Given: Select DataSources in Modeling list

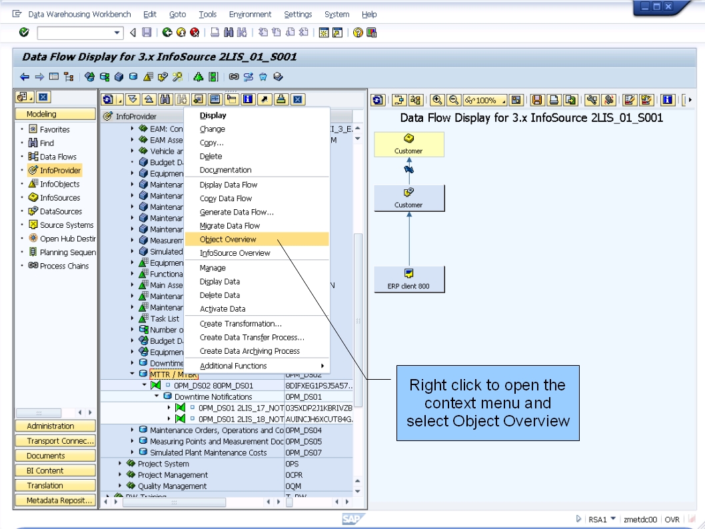Looking at the screenshot, I should 61,211.
